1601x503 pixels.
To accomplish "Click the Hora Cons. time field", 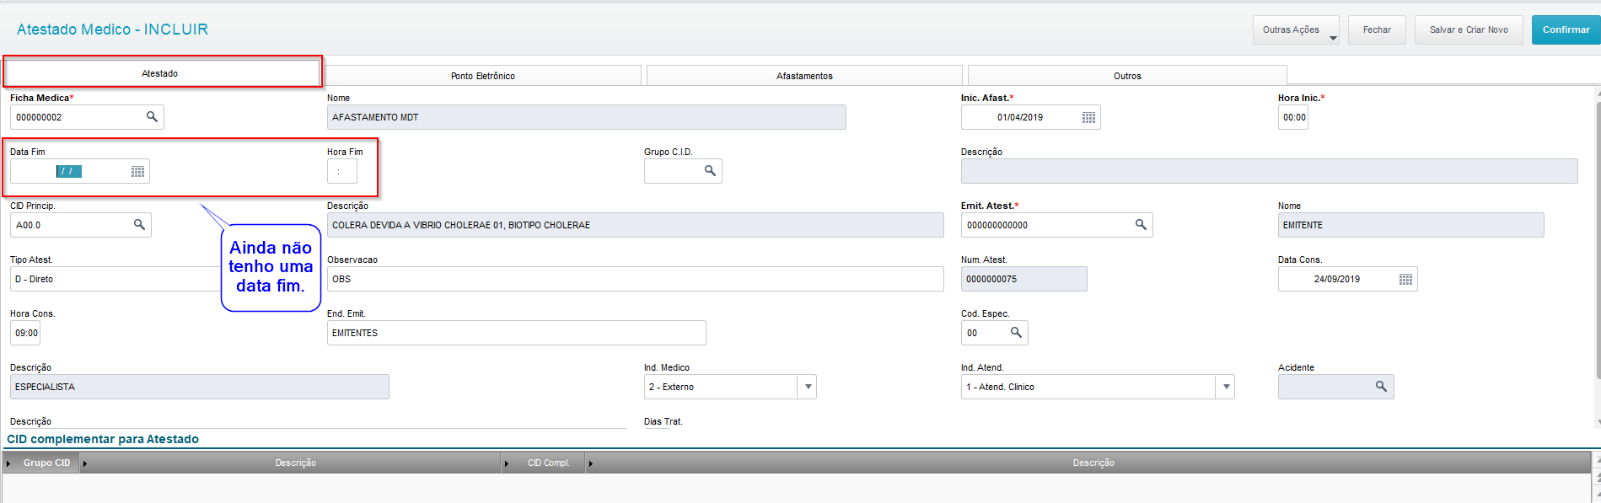I will pyautogui.click(x=25, y=333).
